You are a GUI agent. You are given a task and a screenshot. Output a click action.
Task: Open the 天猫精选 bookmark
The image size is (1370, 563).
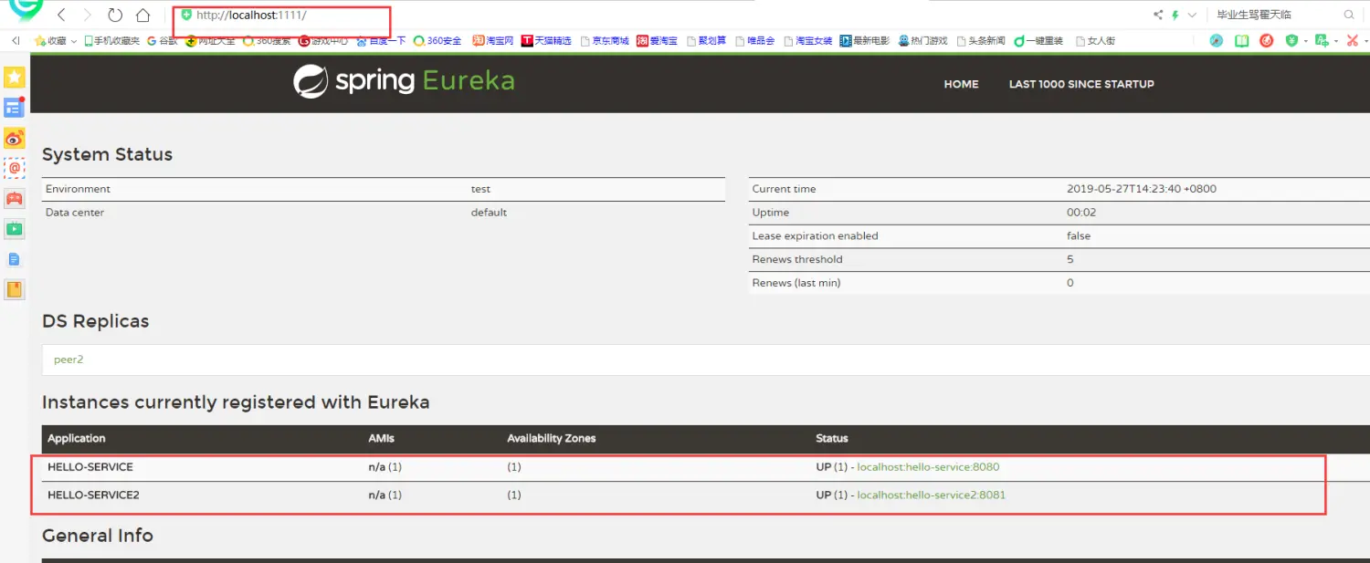(546, 41)
